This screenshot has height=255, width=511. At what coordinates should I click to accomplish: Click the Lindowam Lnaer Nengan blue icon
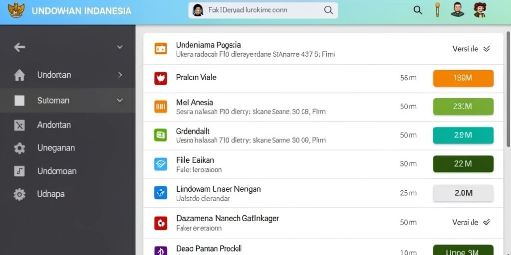[x=160, y=193]
